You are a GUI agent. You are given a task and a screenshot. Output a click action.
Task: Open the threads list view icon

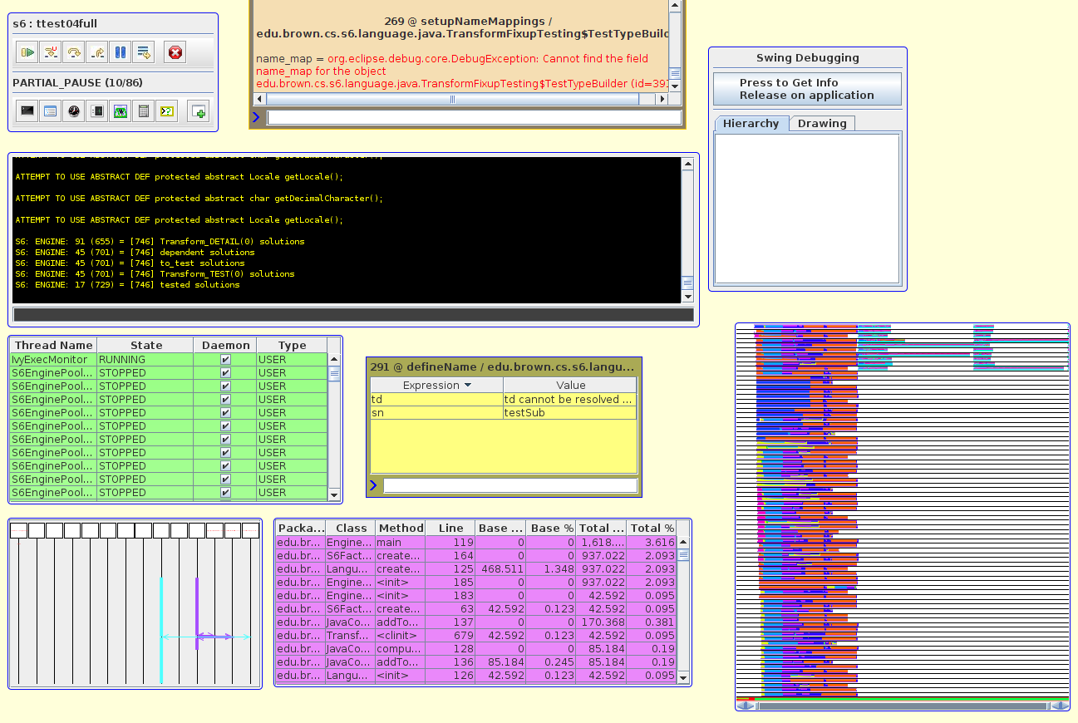[51, 111]
